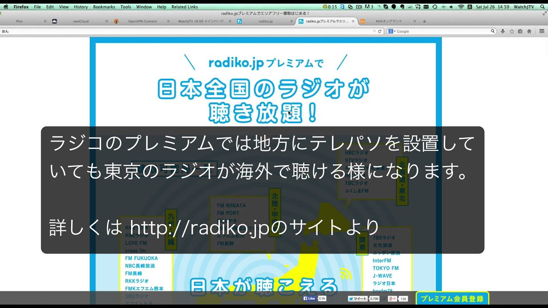Click the NHKオンデマンド tab favicon
This screenshot has height=308, width=548.
click(x=363, y=21)
